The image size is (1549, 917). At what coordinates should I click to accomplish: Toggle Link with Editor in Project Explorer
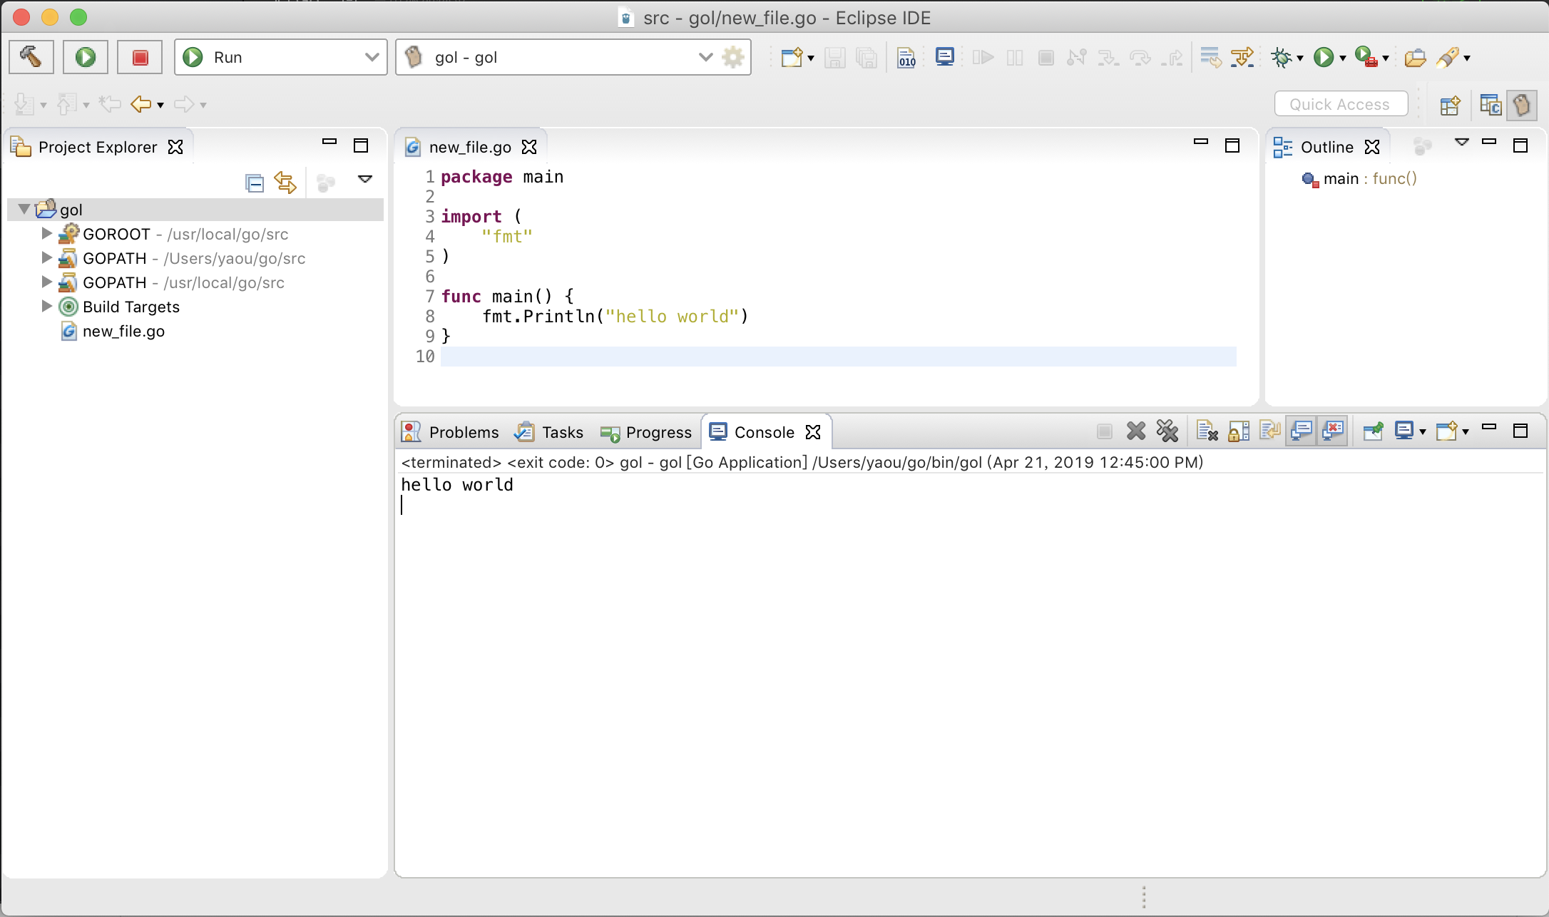pyautogui.click(x=285, y=183)
